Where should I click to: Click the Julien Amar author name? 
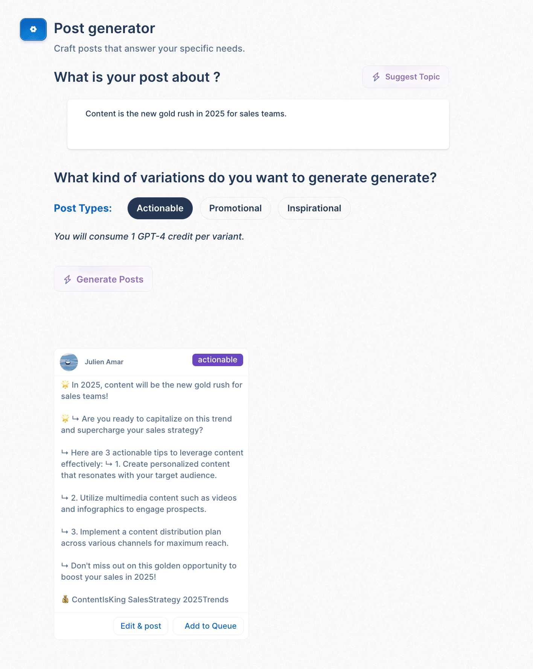(x=104, y=362)
